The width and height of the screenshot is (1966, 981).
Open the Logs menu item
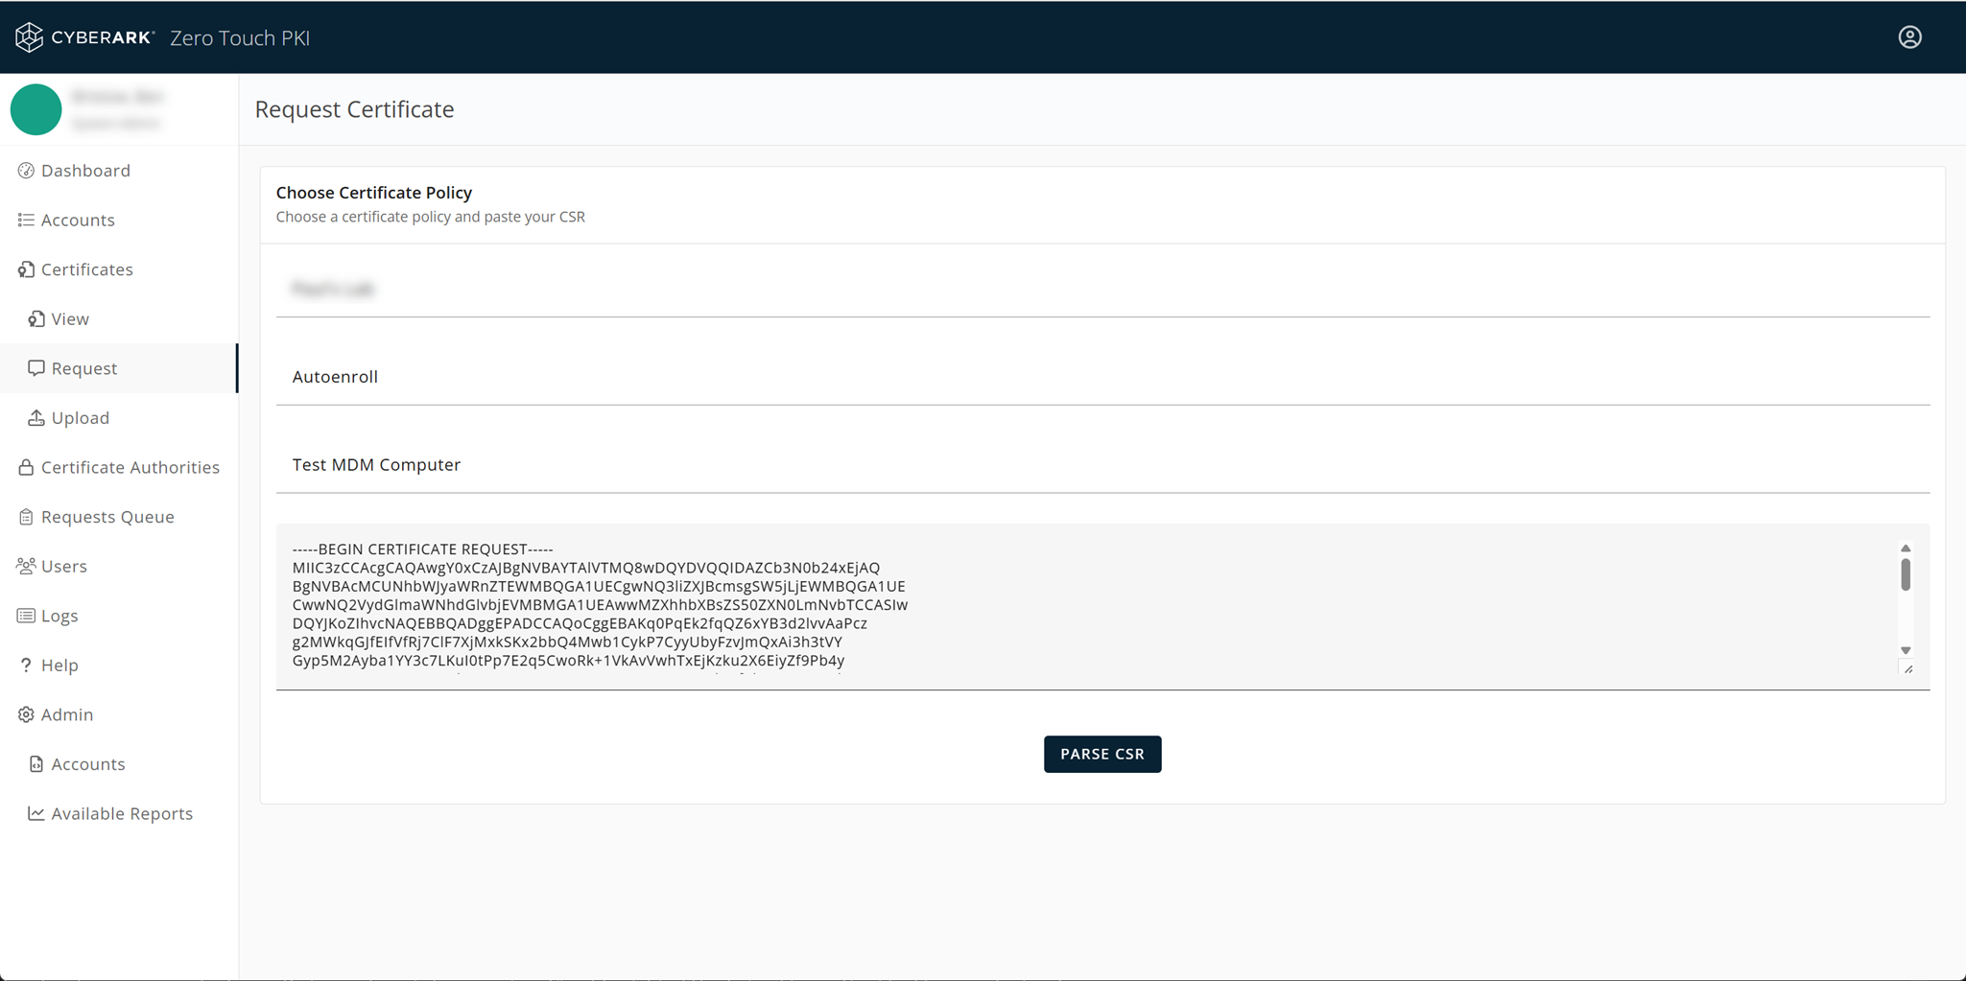(59, 616)
